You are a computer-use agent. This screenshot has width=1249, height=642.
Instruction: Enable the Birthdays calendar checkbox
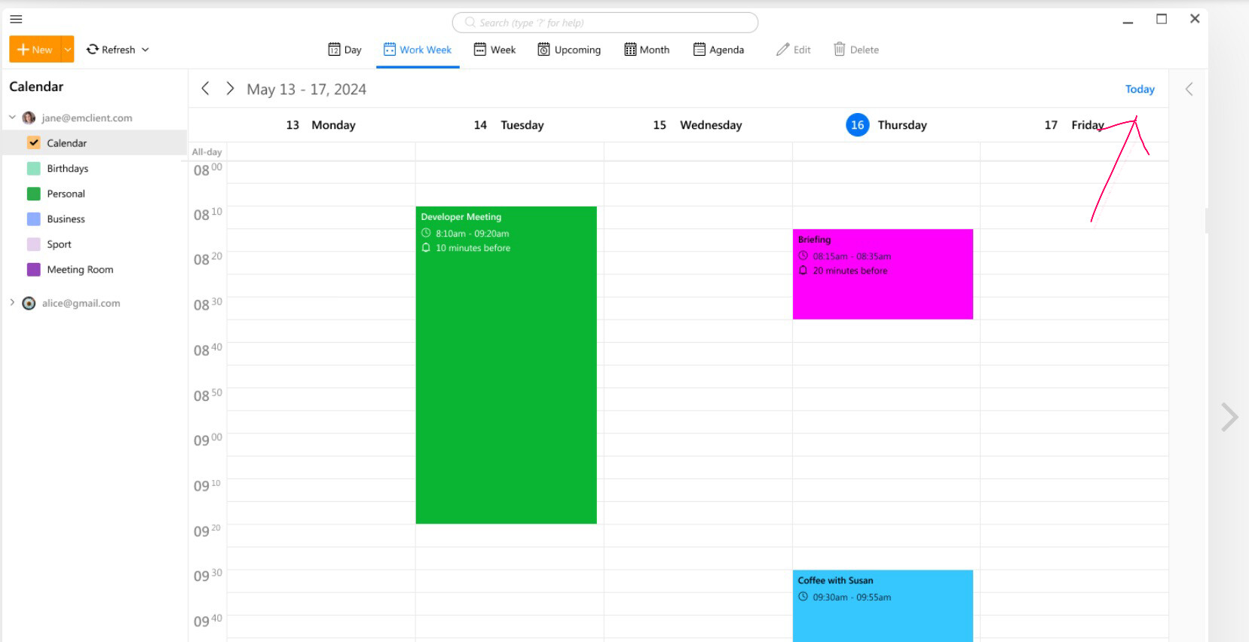[34, 169]
